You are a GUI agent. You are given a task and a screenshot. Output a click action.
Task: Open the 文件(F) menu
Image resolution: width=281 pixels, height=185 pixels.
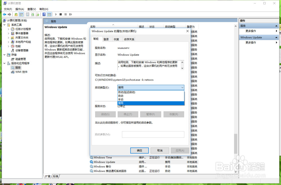(8, 9)
